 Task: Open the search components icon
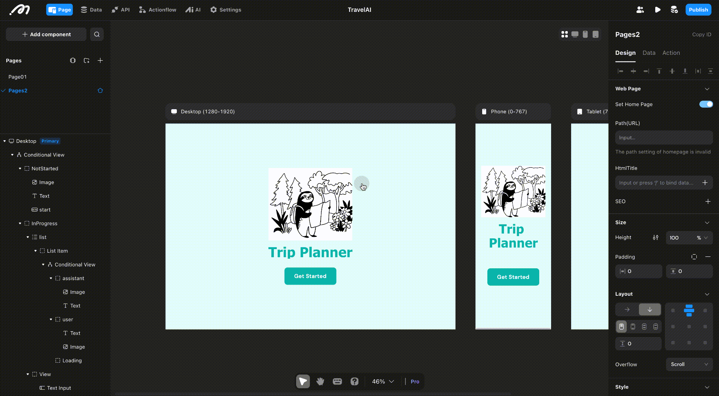97,34
